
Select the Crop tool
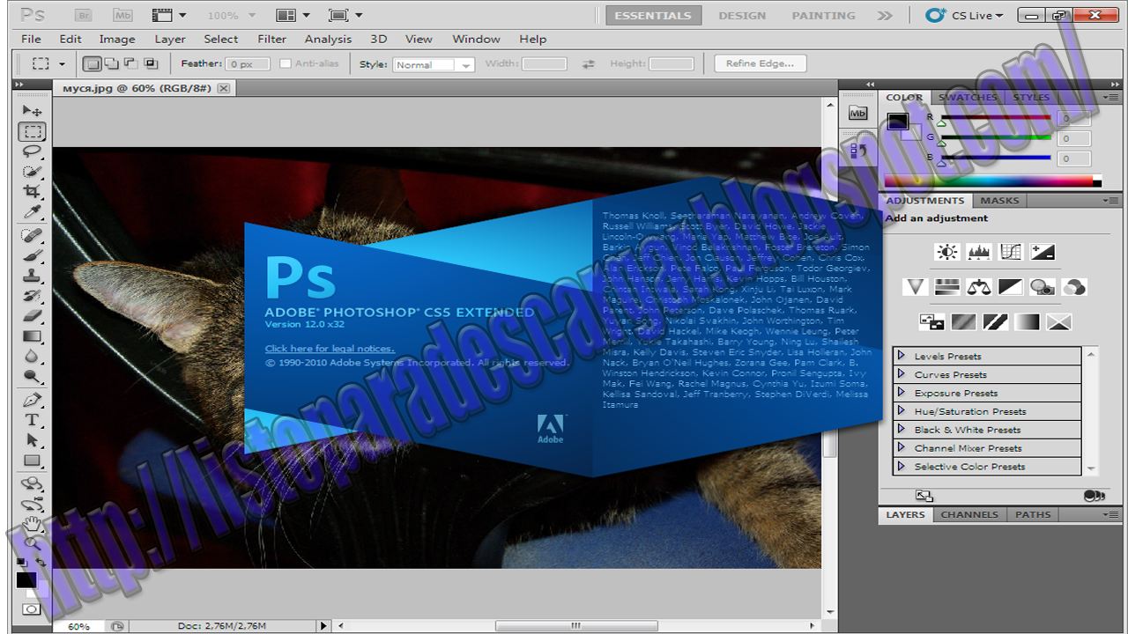click(32, 193)
